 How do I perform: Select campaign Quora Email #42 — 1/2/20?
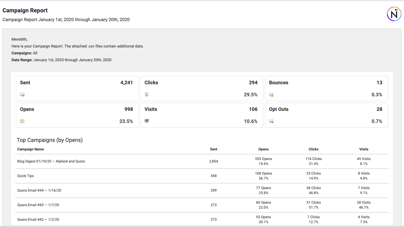(x=38, y=219)
